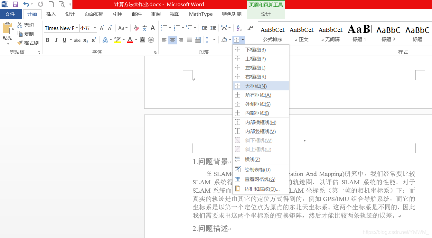The image size is (432, 238).
Task: Open 边框和底纹(O)... dialog
Action: click(261, 189)
